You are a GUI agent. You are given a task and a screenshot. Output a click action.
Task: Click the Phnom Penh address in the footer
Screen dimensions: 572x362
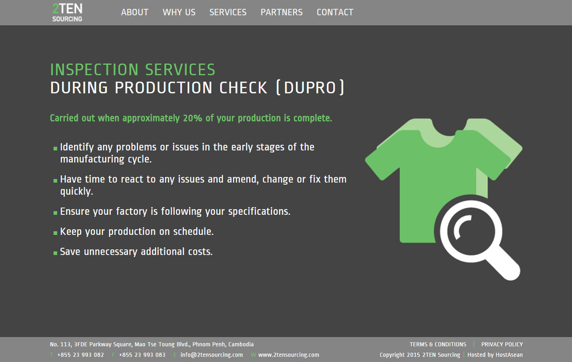(152, 344)
